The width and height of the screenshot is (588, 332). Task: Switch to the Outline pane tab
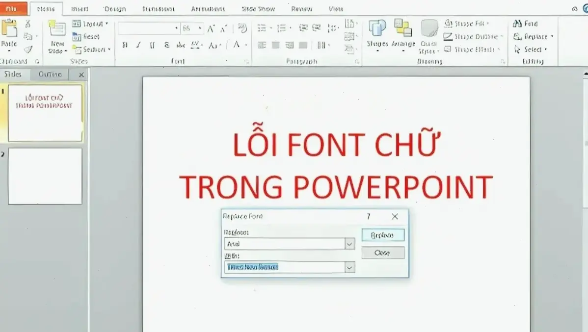pyautogui.click(x=50, y=74)
